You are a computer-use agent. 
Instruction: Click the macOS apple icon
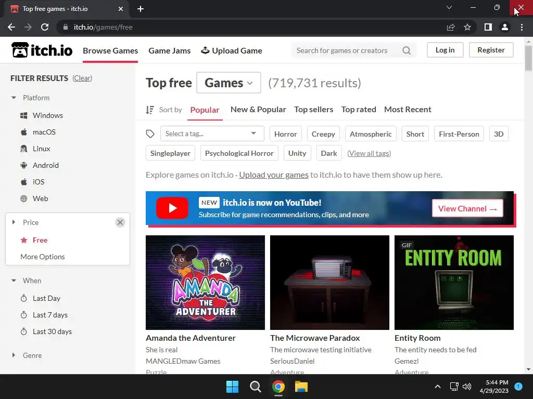click(x=24, y=132)
